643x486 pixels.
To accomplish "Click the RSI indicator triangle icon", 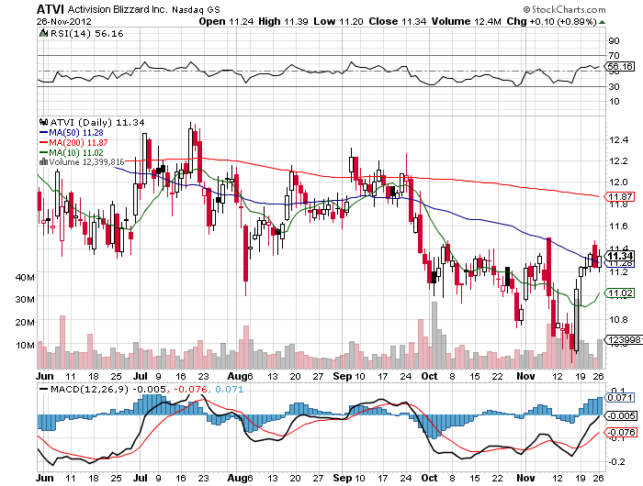I will [x=43, y=33].
